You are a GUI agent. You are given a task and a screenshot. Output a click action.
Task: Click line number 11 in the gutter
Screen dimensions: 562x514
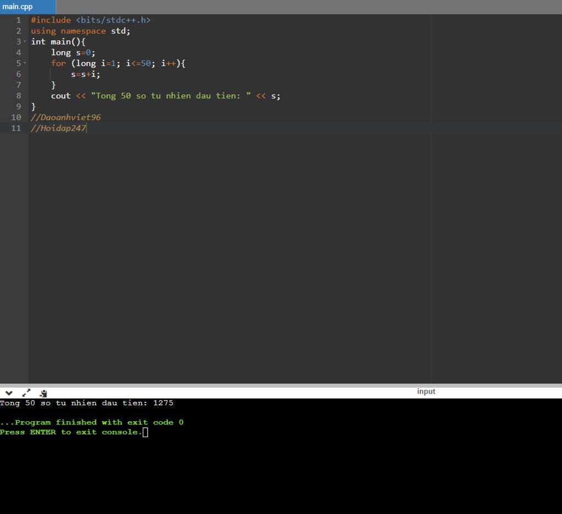pyautogui.click(x=16, y=128)
